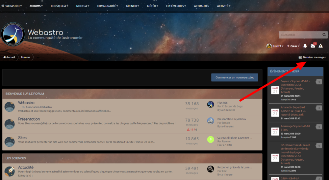
Task: Expand the CONSTELLIA dropdown menu
Action: pos(59,6)
